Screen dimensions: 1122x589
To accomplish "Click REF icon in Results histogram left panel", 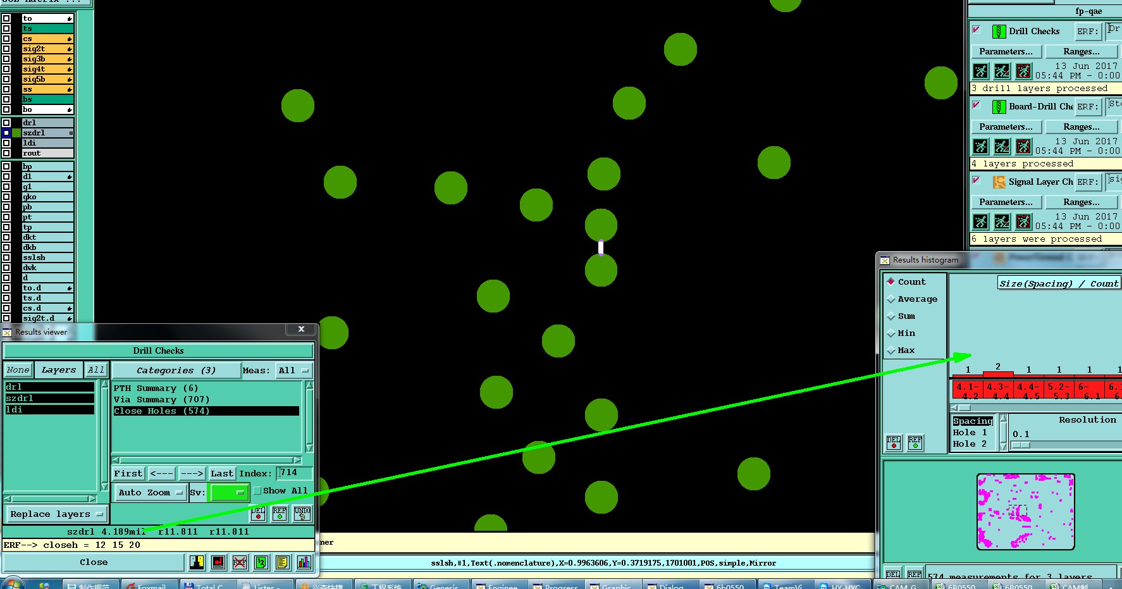I will [915, 442].
